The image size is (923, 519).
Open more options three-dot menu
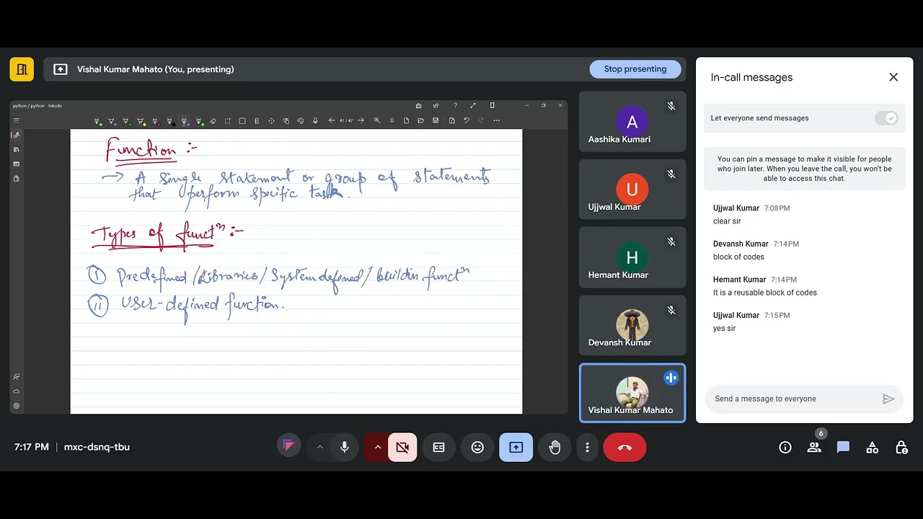click(x=588, y=447)
